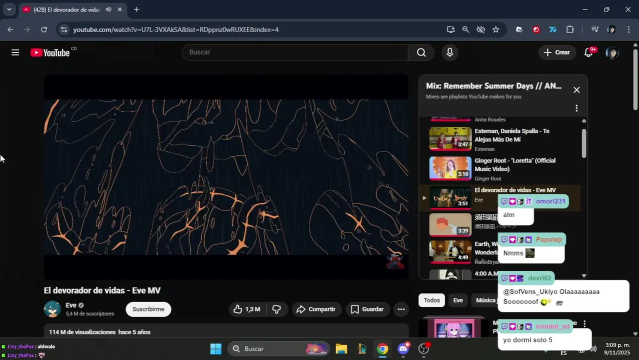
Task: Click the taskbar Buscar search box
Action: tap(279, 349)
